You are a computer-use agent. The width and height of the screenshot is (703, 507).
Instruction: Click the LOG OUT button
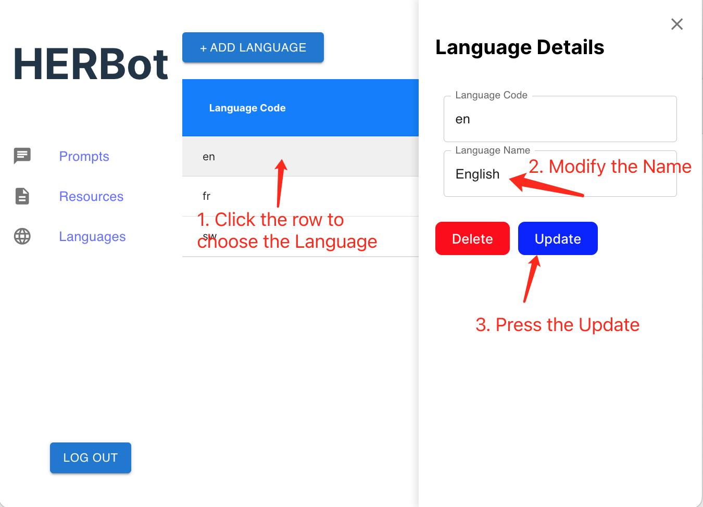[x=91, y=458]
